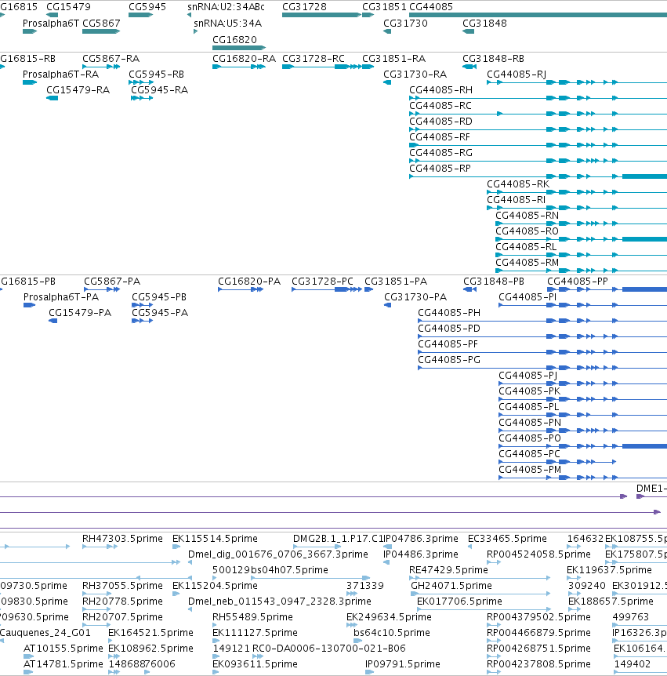Click the teal CG16820 gene arrow glyph

point(239,48)
